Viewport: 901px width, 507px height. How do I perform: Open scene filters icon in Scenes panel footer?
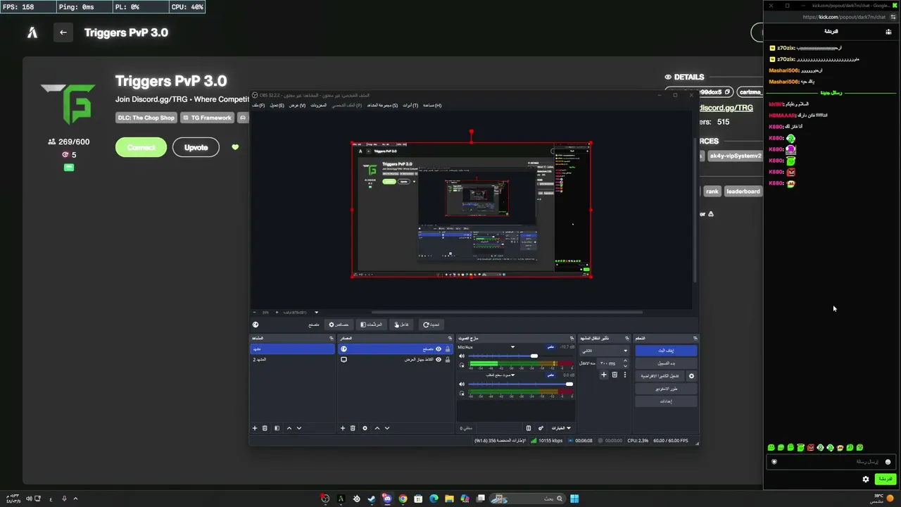277,428
